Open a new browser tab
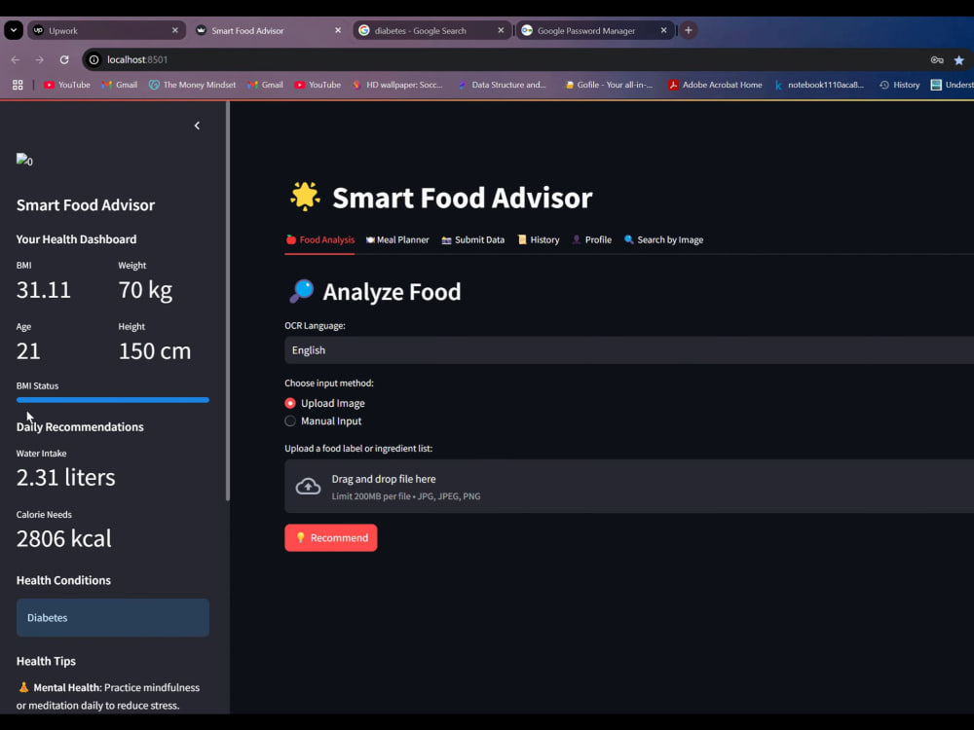The image size is (974, 730). click(689, 30)
